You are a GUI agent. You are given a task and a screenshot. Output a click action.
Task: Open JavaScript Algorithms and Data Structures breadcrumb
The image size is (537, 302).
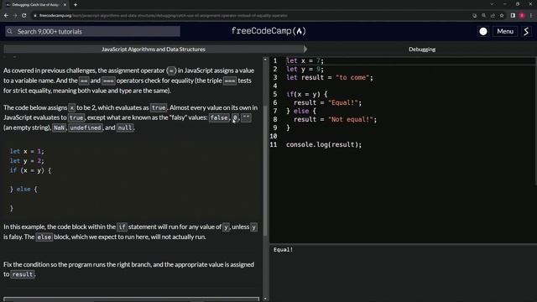(153, 49)
